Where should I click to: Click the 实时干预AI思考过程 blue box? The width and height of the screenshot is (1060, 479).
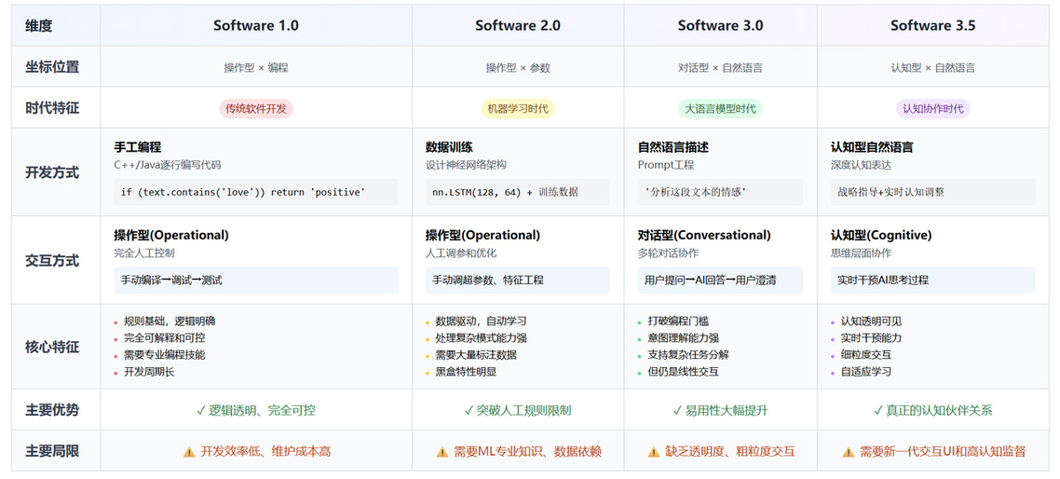(933, 281)
